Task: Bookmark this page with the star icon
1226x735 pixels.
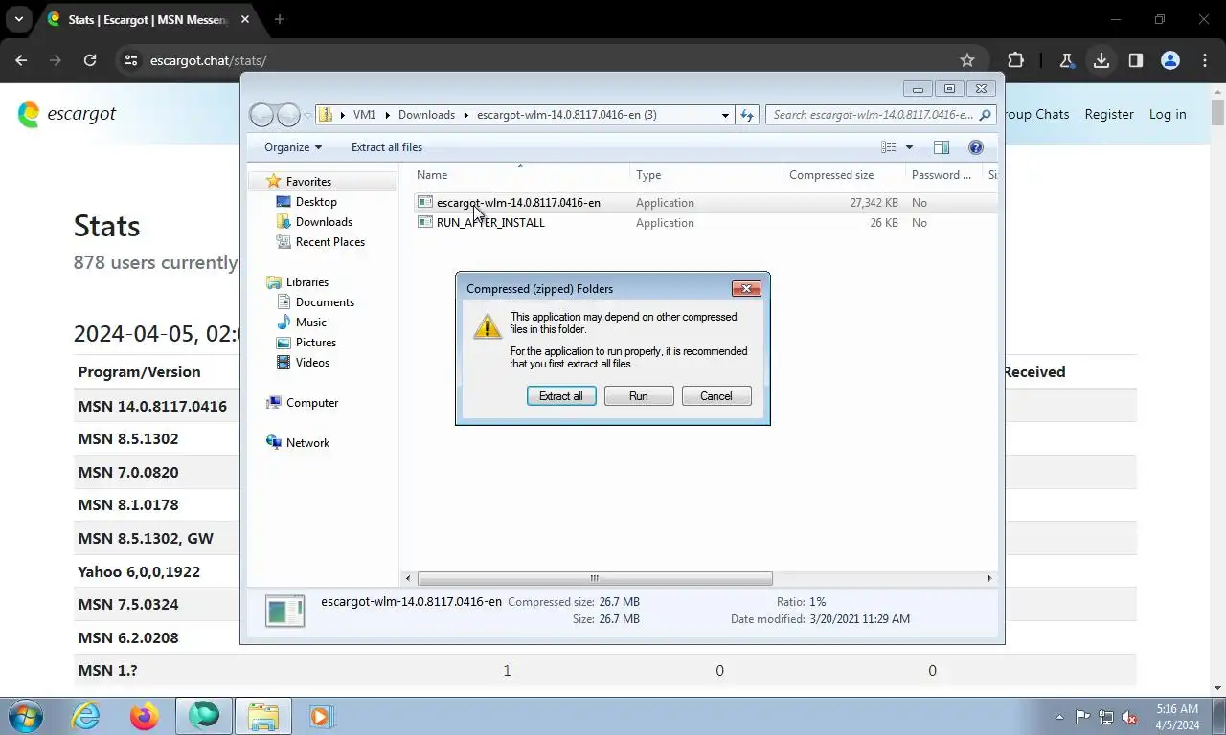Action: coord(967,60)
